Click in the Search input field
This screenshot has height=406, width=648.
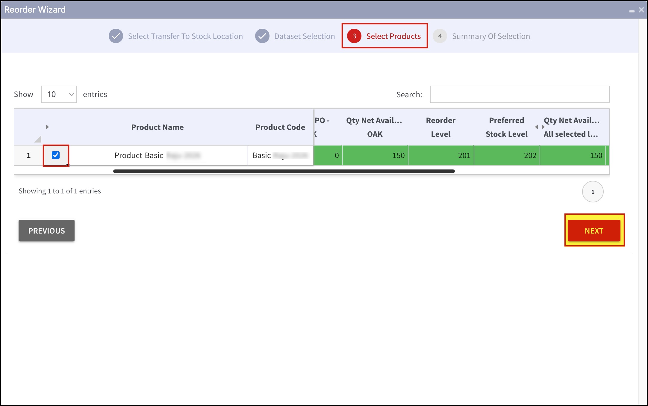coord(519,94)
